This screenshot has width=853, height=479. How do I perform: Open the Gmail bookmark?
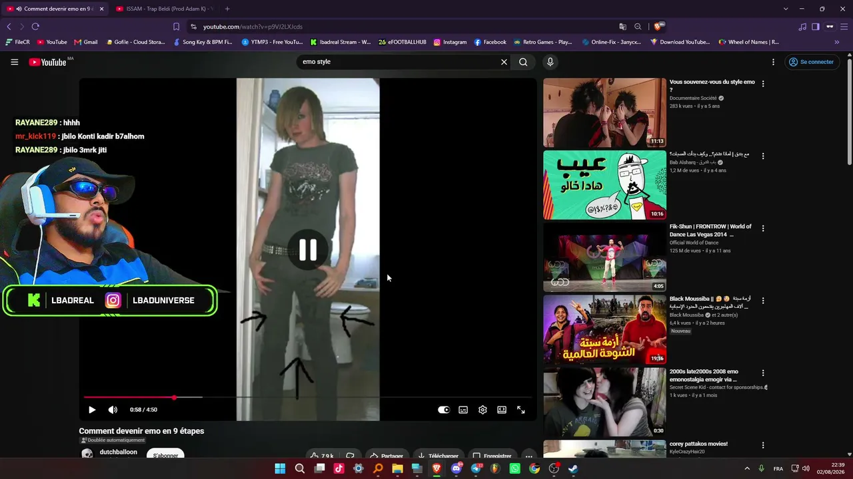click(x=86, y=42)
